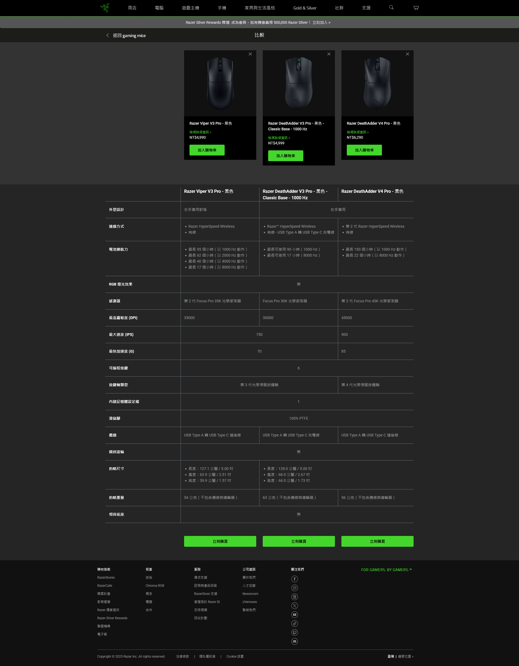Click 變更位置 to change region
Image resolution: width=519 pixels, height=666 pixels.
pos(406,657)
